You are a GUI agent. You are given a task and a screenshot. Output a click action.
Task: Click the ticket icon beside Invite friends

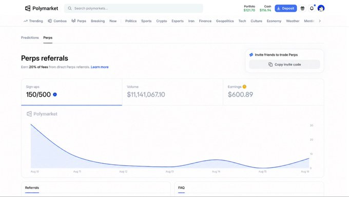point(251,55)
